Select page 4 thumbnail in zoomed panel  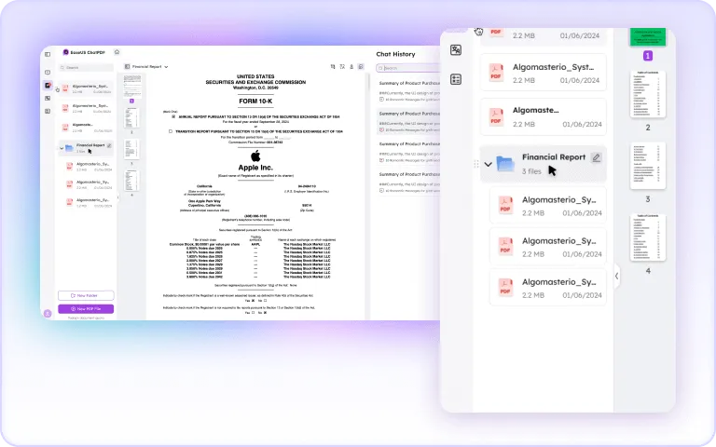[648, 237]
